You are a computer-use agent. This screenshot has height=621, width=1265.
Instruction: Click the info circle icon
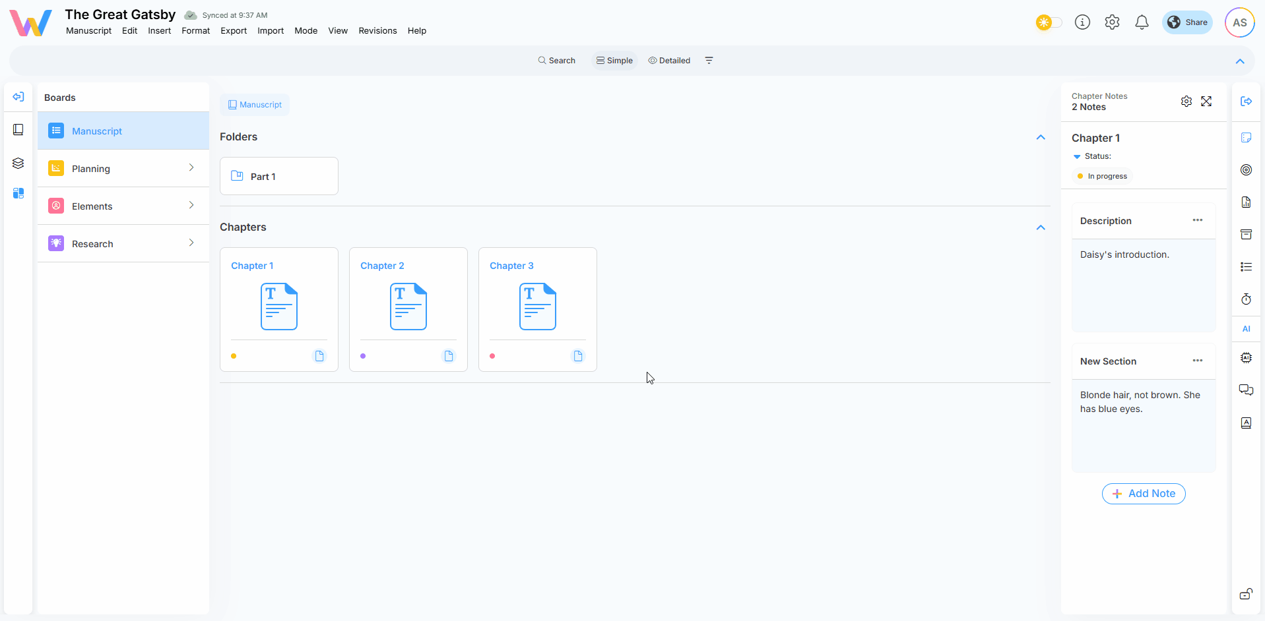click(x=1082, y=22)
